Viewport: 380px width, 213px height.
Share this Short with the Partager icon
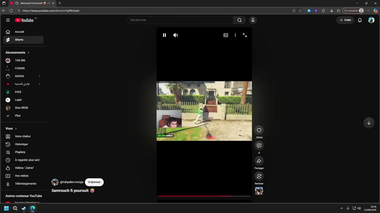[x=259, y=161]
